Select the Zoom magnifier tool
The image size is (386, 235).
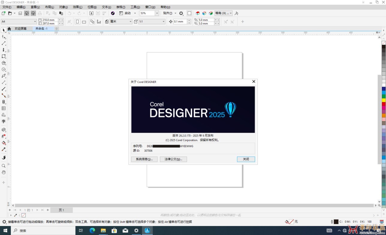pyautogui.click(x=4, y=166)
